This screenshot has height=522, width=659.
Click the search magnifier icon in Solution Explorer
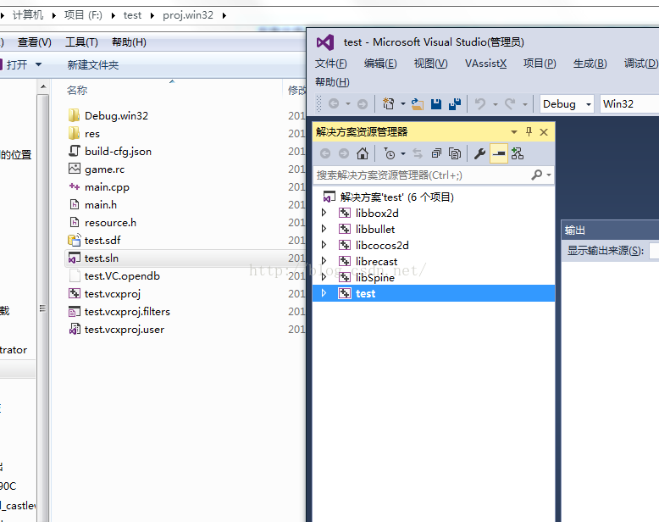537,175
